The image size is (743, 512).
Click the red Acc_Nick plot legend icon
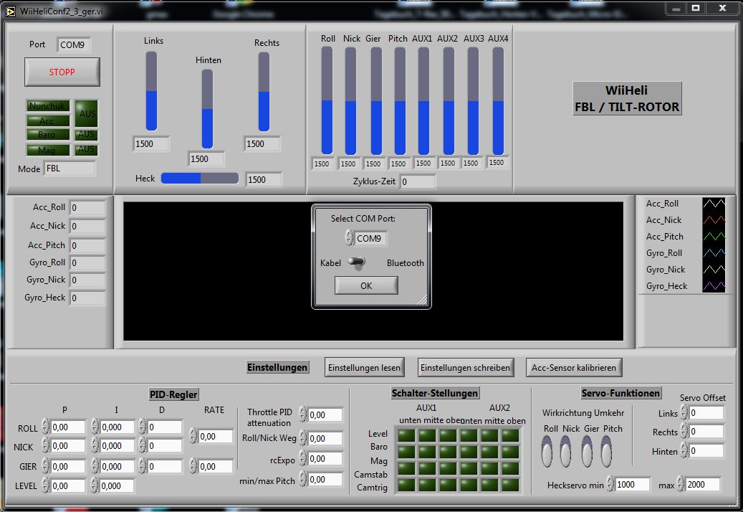(x=714, y=220)
